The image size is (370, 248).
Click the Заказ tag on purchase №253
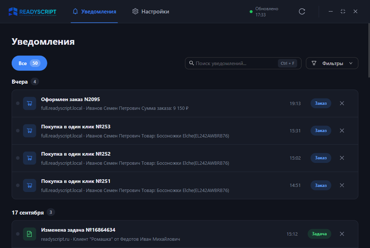coord(321,131)
